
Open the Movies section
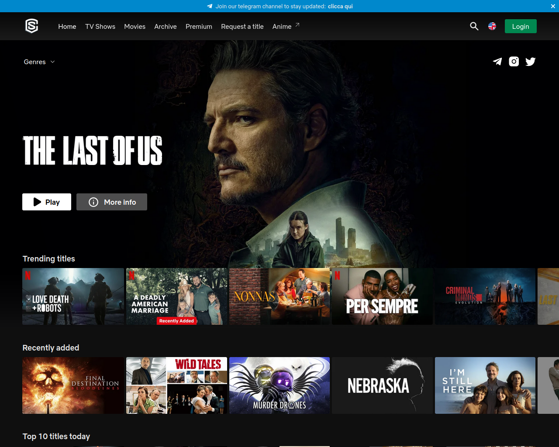pos(135,26)
